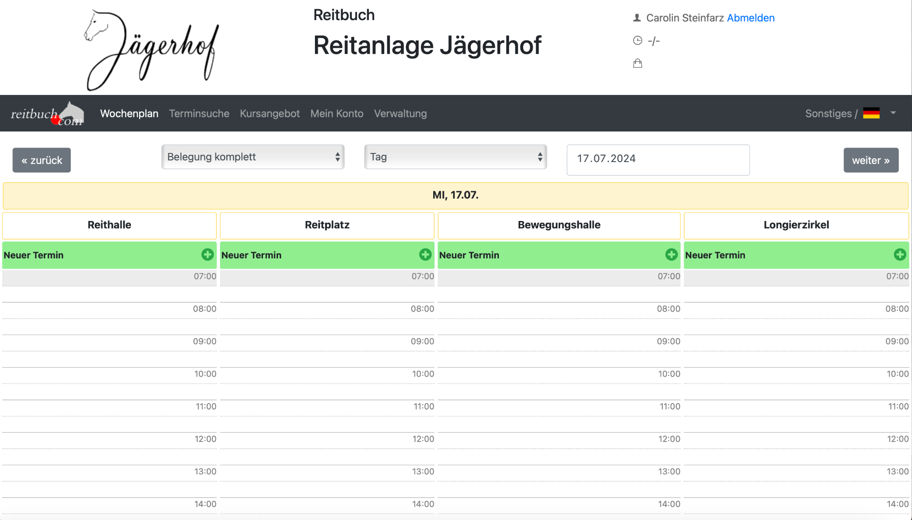
Task: Click the Jägerhof logo image
Action: pos(152,49)
